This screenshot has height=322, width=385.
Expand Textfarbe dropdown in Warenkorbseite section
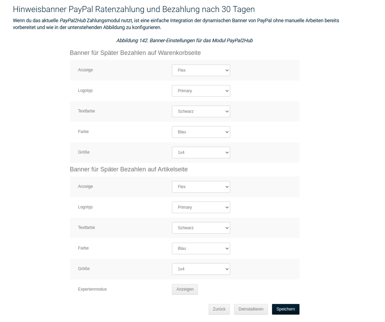click(x=201, y=112)
